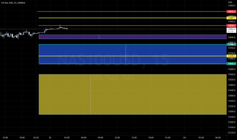Viewport: 237px width, 140px height.
Task: Select the green 13786.7 price label
Action: [x=231, y=44]
